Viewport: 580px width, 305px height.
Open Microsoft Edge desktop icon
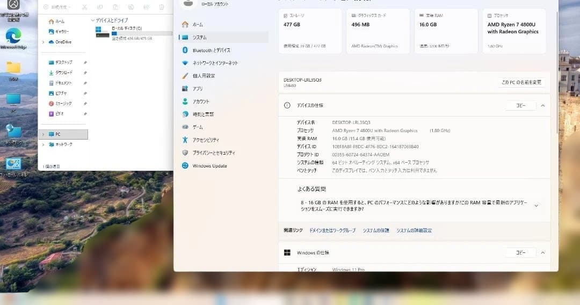[13, 39]
